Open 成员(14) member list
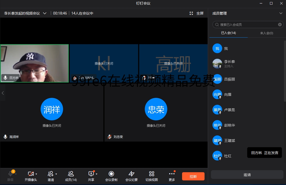The height and width of the screenshot is (185, 286). click(71, 176)
